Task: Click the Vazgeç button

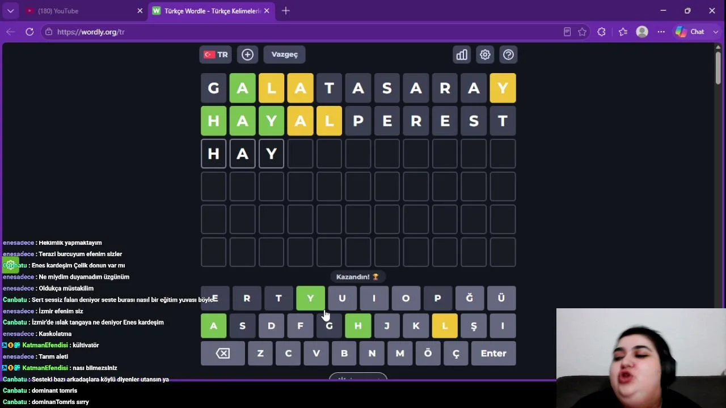Action: [285, 54]
